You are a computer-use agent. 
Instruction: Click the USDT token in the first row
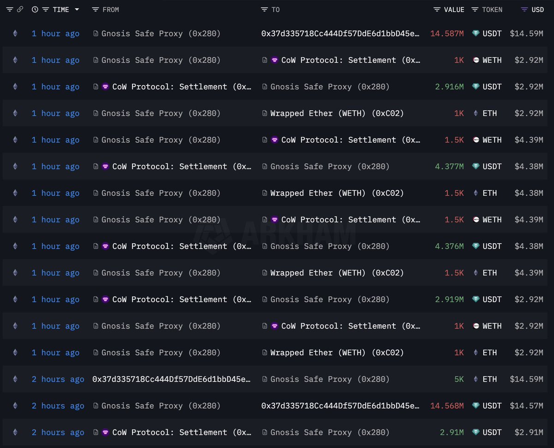coord(492,33)
